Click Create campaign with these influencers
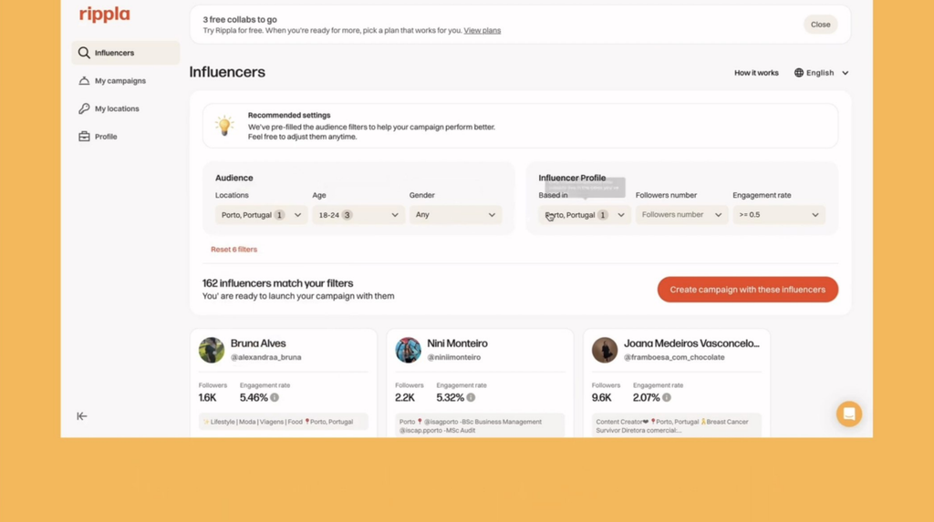The width and height of the screenshot is (934, 522). click(748, 290)
